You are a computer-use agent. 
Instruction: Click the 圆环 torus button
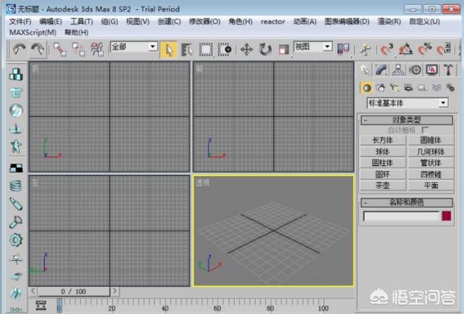pos(383,174)
